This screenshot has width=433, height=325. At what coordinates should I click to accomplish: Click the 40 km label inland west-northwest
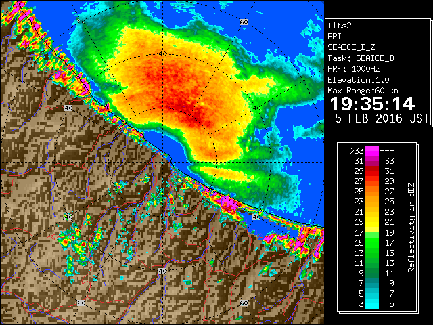click(68, 108)
